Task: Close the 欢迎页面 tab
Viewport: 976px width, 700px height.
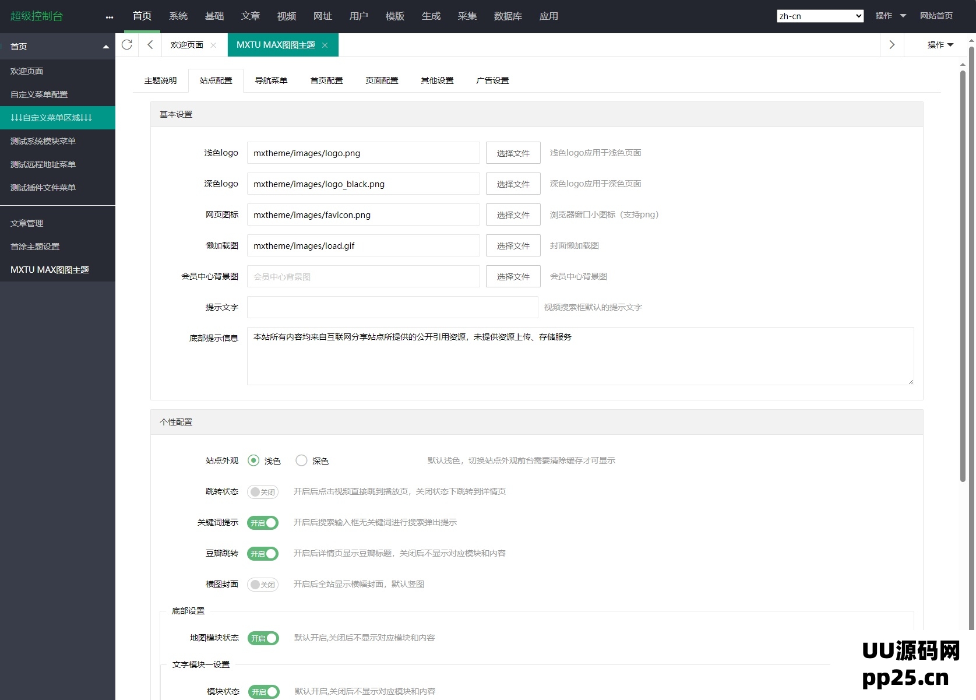Action: click(x=213, y=45)
